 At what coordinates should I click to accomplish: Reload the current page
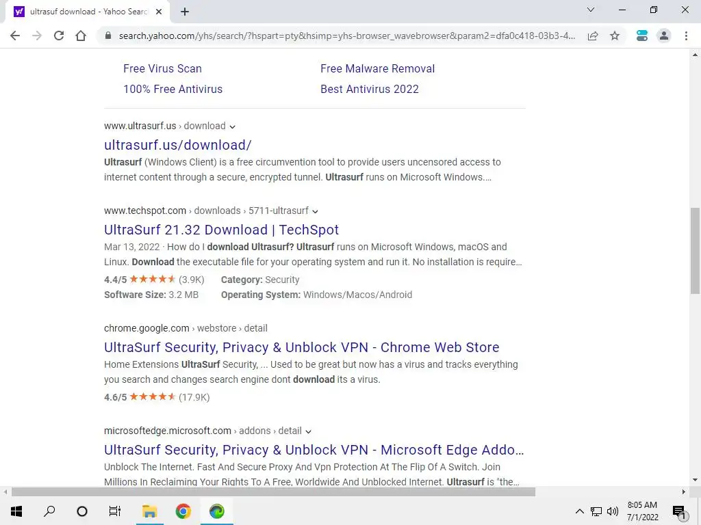(x=59, y=36)
